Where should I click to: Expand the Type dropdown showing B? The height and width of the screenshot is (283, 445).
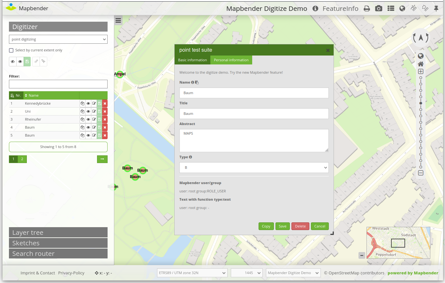[254, 168]
